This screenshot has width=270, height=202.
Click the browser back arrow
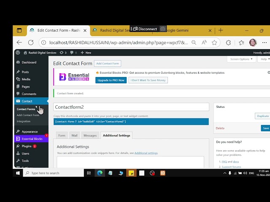point(19,43)
